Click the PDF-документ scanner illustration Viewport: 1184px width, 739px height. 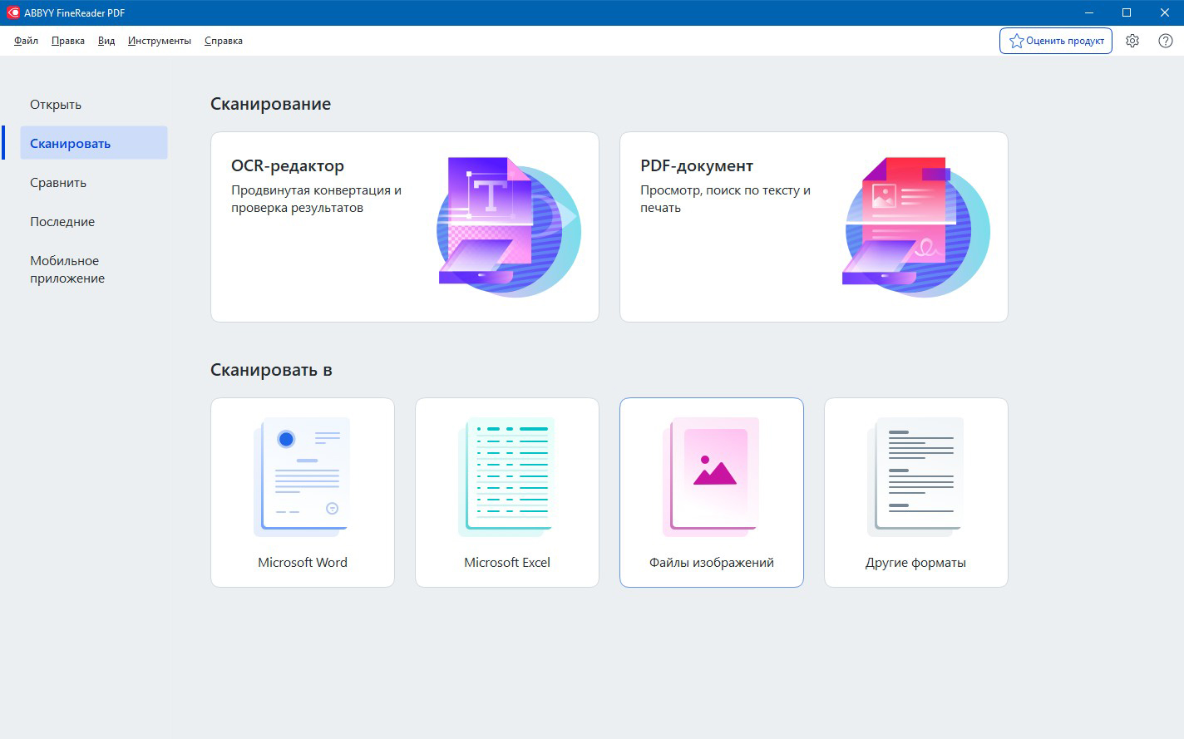(917, 226)
